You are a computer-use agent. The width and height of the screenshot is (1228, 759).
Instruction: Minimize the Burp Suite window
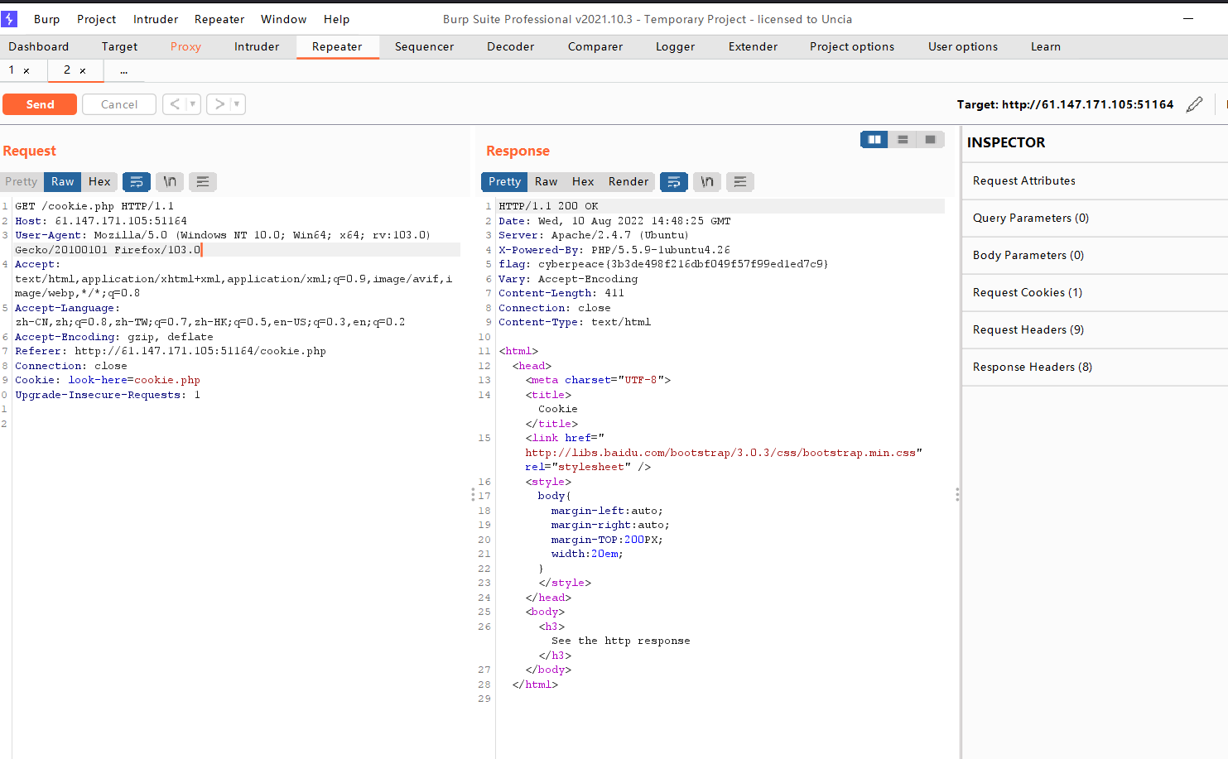click(x=1188, y=18)
